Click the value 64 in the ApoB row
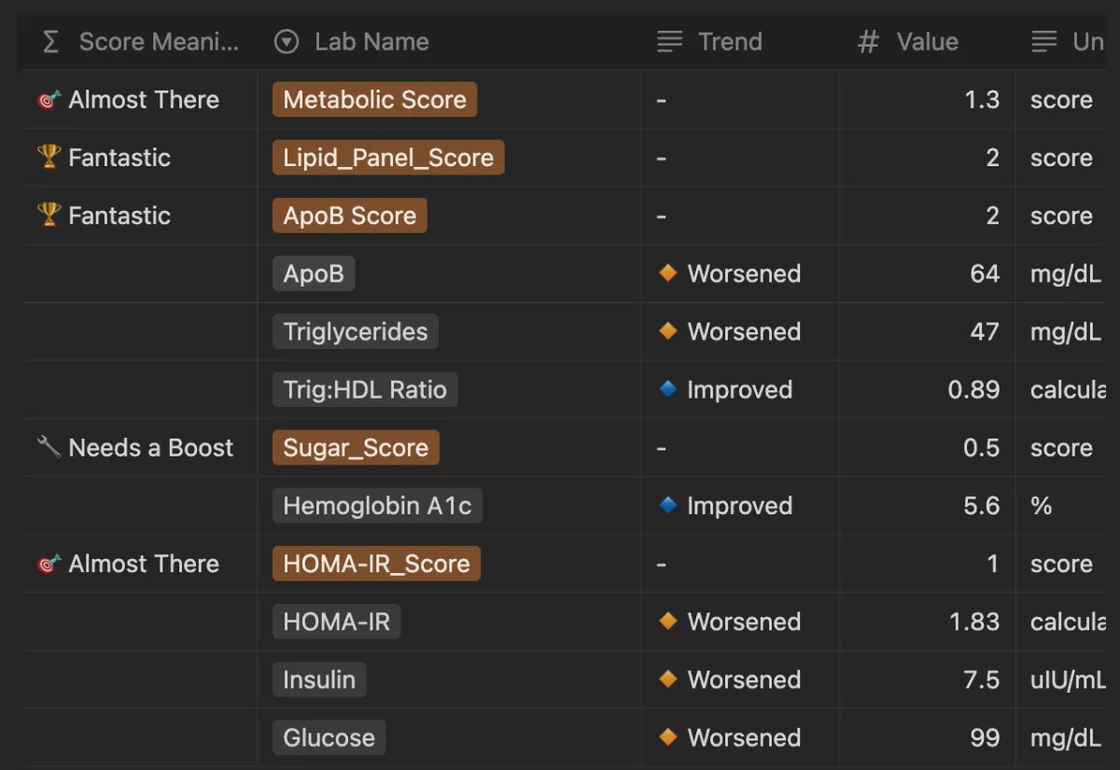Viewport: 1120px width, 770px height. (985, 273)
